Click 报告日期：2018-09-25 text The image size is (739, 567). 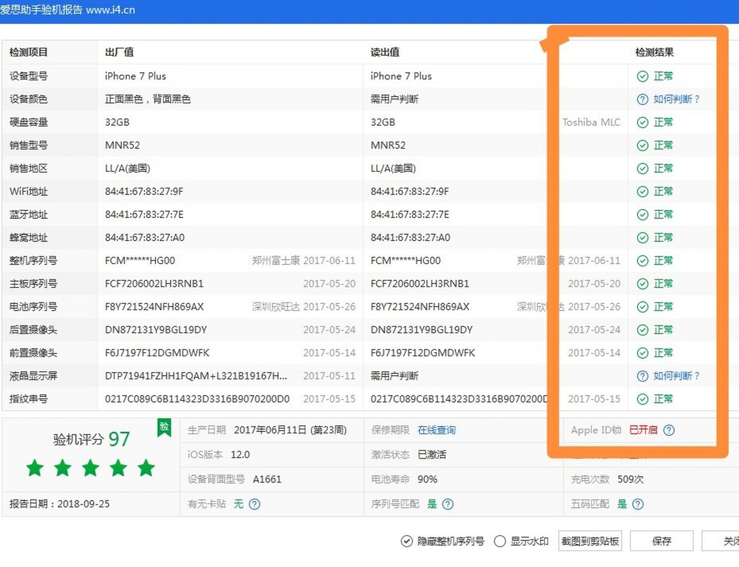[59, 504]
